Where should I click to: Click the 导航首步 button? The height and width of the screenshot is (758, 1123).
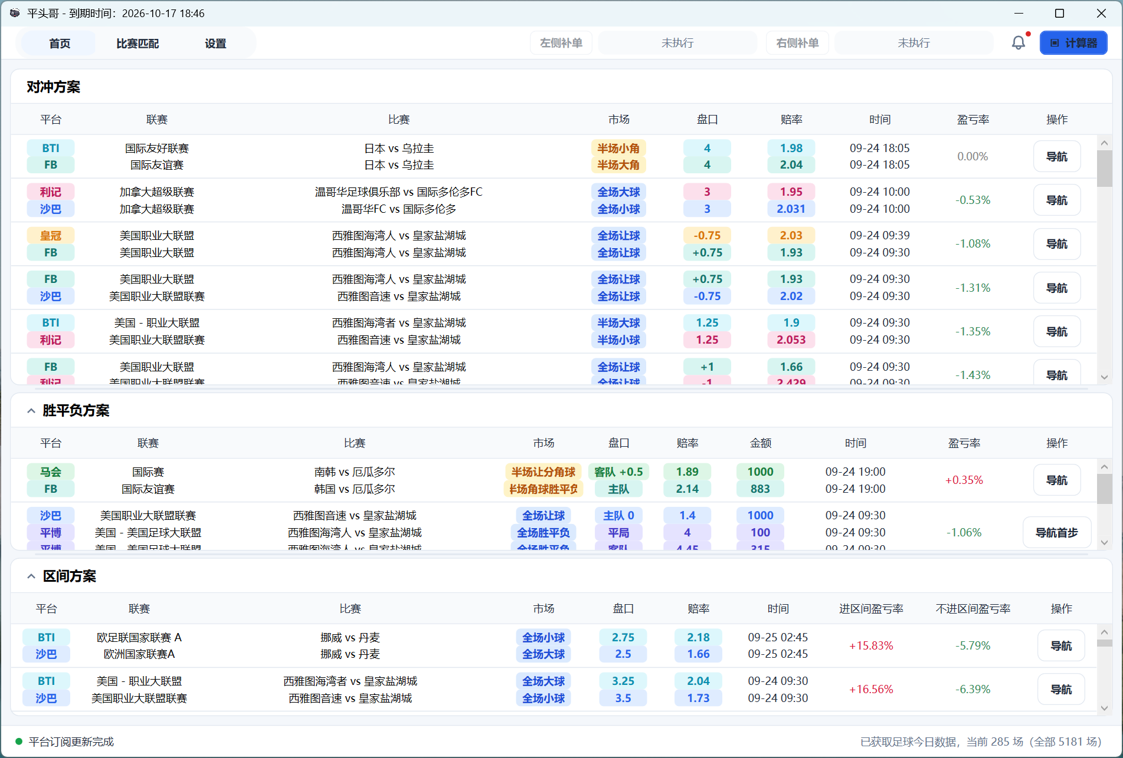click(x=1057, y=532)
